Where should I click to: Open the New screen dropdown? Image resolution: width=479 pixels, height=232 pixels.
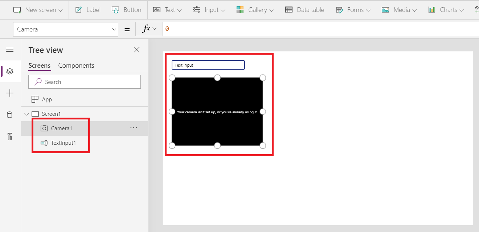point(38,10)
